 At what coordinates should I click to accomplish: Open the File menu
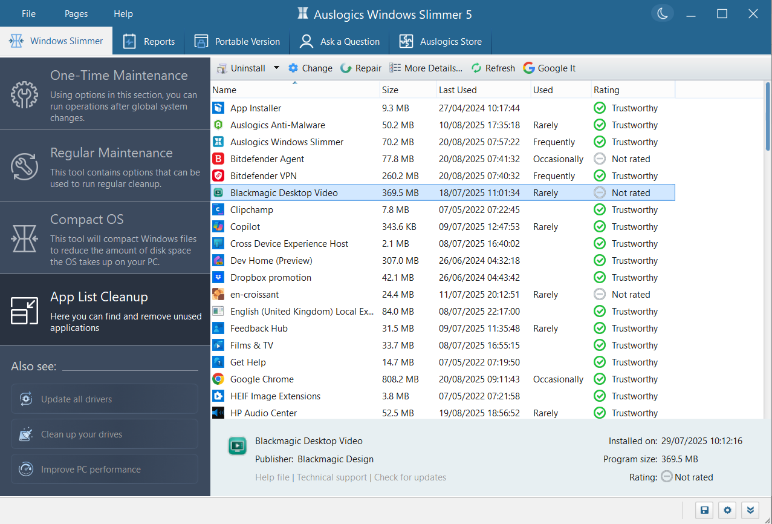pyautogui.click(x=28, y=14)
